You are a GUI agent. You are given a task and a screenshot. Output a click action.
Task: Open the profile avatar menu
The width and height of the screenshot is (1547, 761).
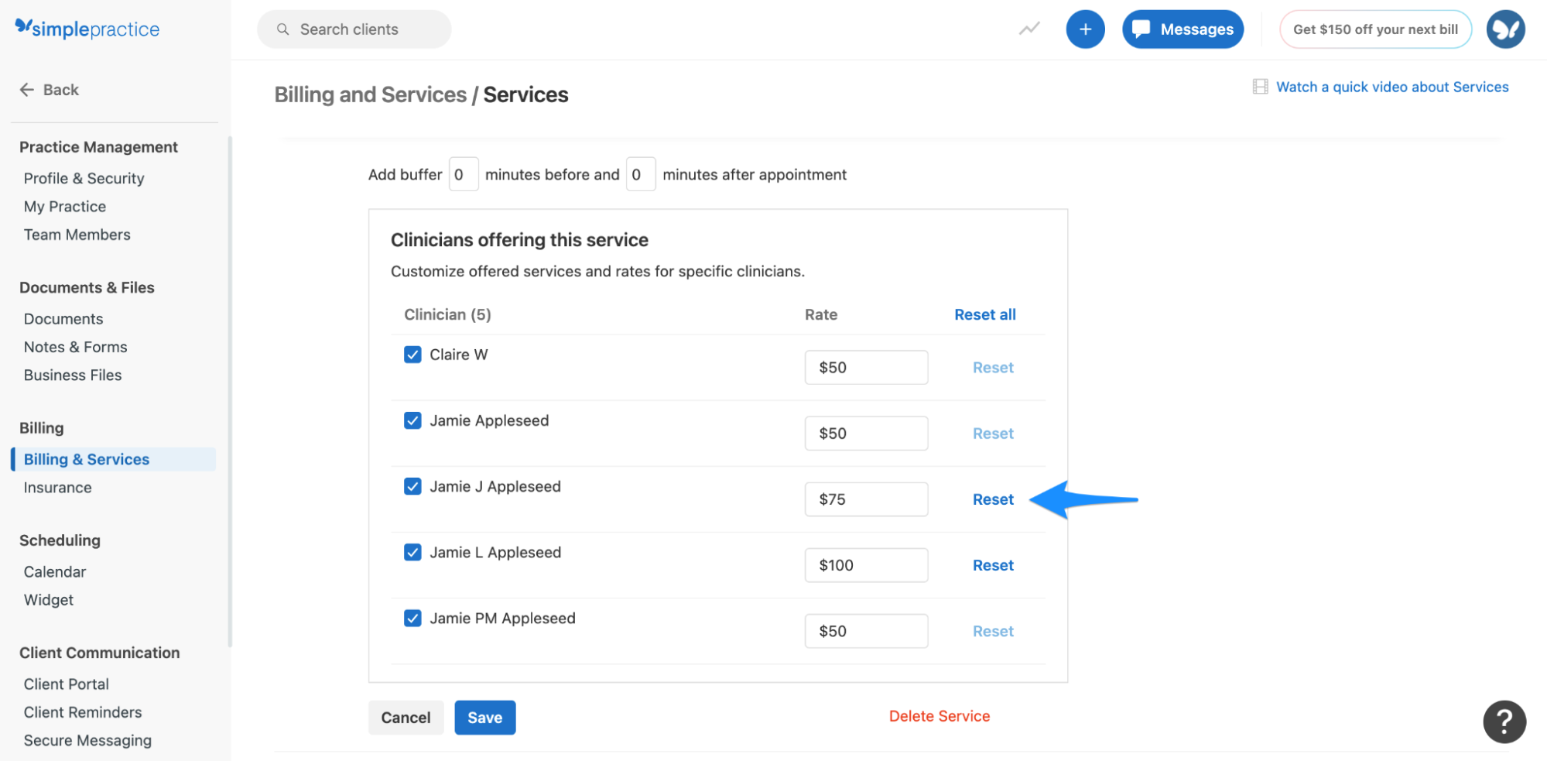tap(1505, 29)
